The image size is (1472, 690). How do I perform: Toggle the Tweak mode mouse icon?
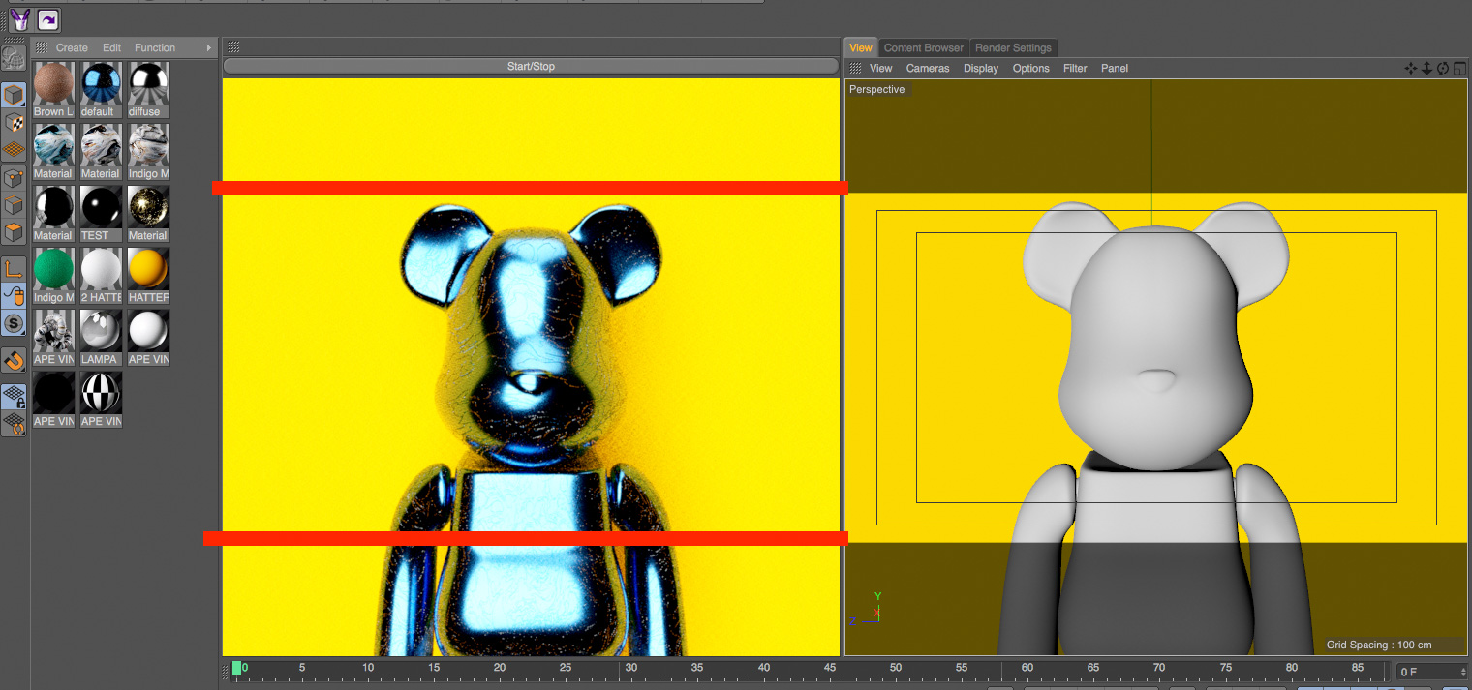[14, 296]
